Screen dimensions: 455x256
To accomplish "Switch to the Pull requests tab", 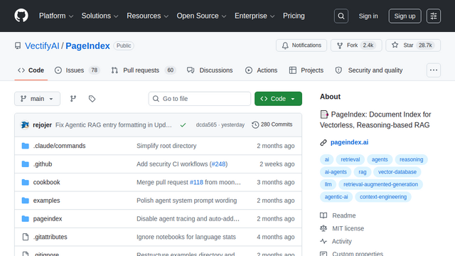I will tap(144, 70).
